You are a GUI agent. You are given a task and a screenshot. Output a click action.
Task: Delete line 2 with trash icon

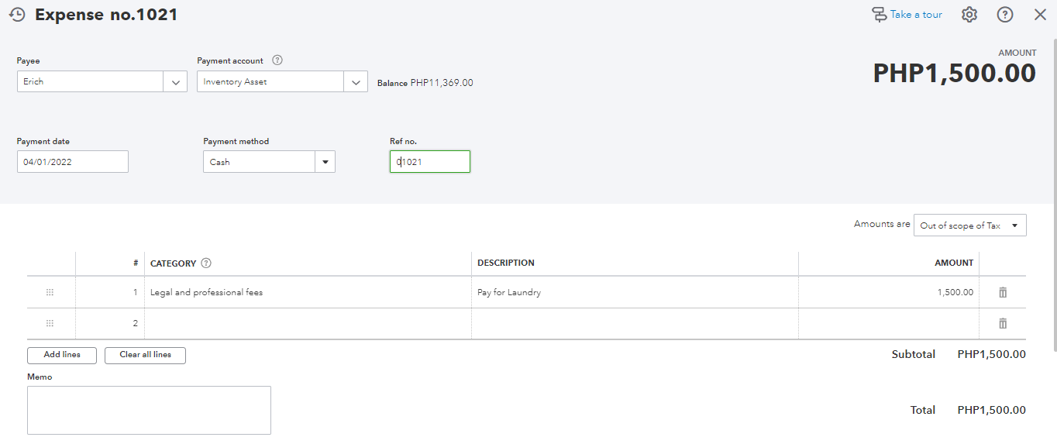[x=1003, y=323]
